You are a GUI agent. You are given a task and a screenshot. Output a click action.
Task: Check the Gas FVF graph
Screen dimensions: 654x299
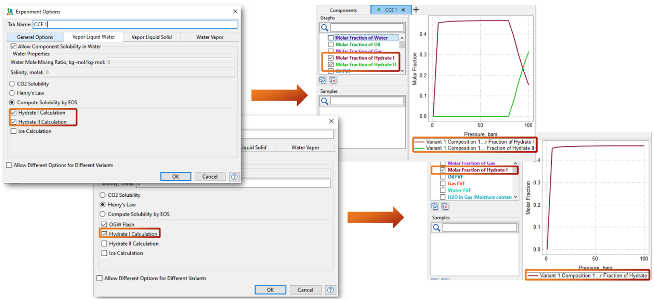(x=443, y=183)
